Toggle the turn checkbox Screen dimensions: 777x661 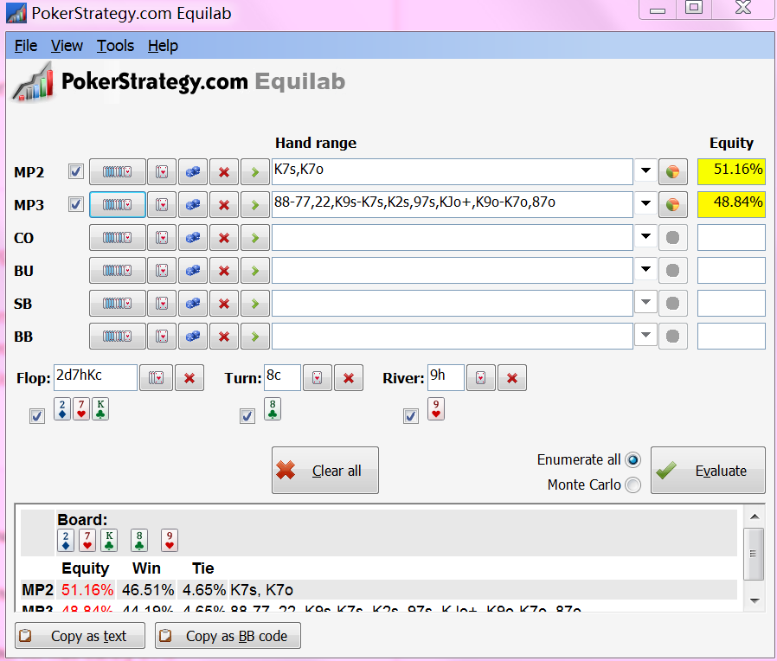click(247, 416)
